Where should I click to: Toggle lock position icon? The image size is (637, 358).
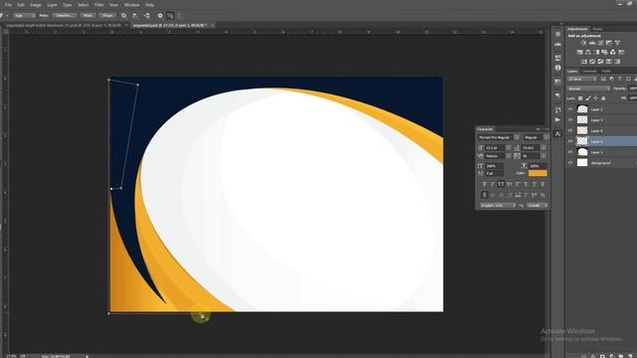[595, 98]
